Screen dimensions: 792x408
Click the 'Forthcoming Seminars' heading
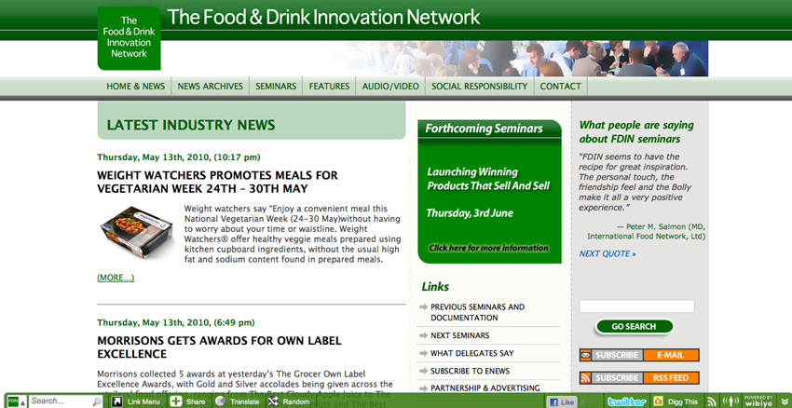[x=484, y=129]
